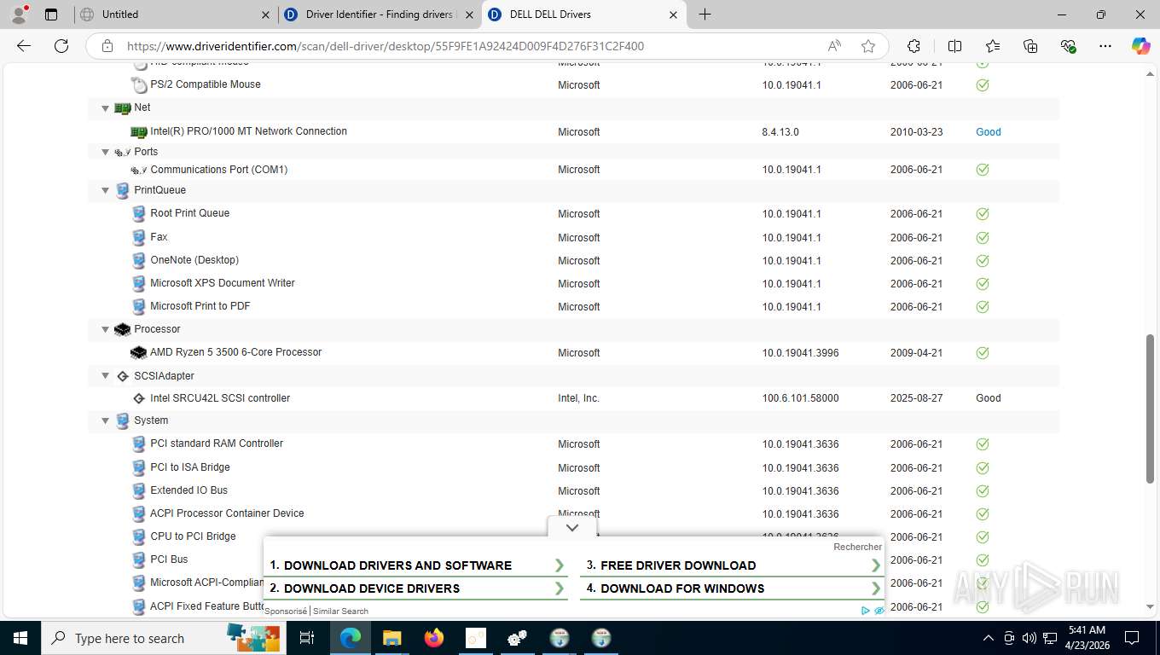1160x655 pixels.
Task: Click the Intel, Inc. manufacturer cell
Action: pyautogui.click(x=579, y=398)
